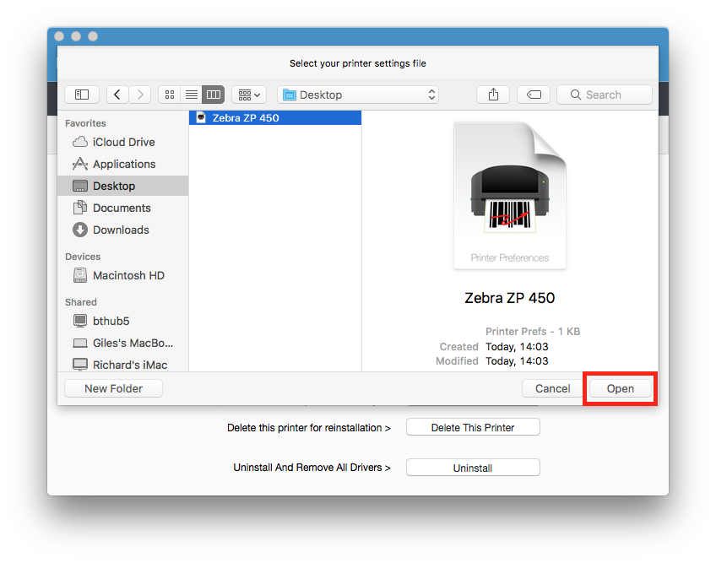Select Downloads in the sidebar
This screenshot has height=563, width=716.
pos(122,230)
